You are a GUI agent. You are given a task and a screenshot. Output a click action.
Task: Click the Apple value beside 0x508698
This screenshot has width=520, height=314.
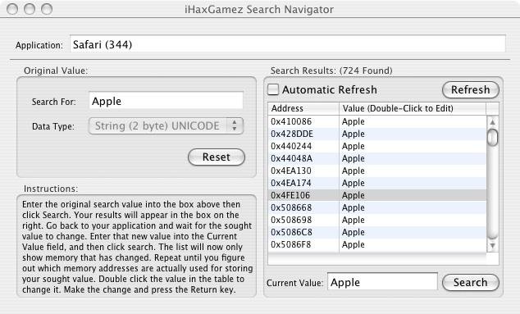pos(354,220)
